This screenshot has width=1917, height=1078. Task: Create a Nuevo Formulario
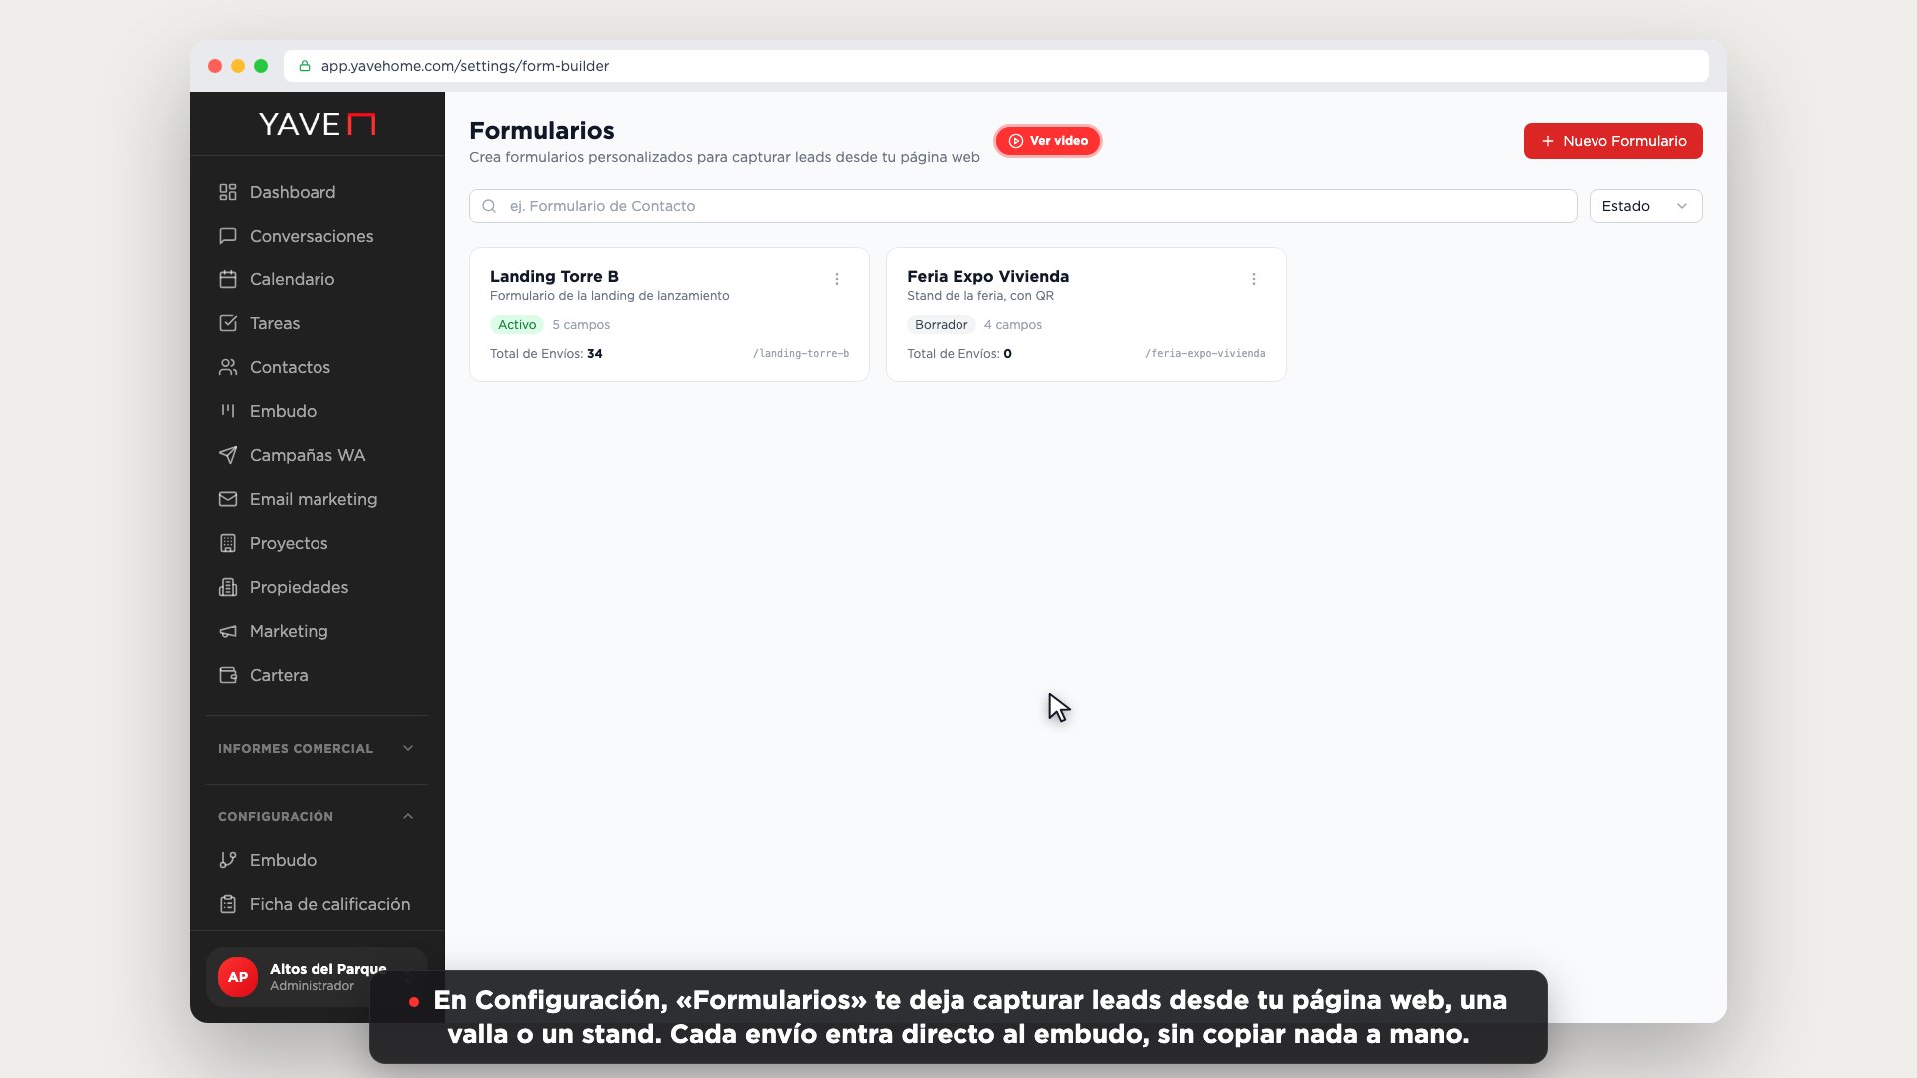pyautogui.click(x=1613, y=141)
